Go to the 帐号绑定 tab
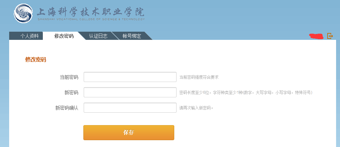Viewport: 340px width, 147px height. coord(132,36)
